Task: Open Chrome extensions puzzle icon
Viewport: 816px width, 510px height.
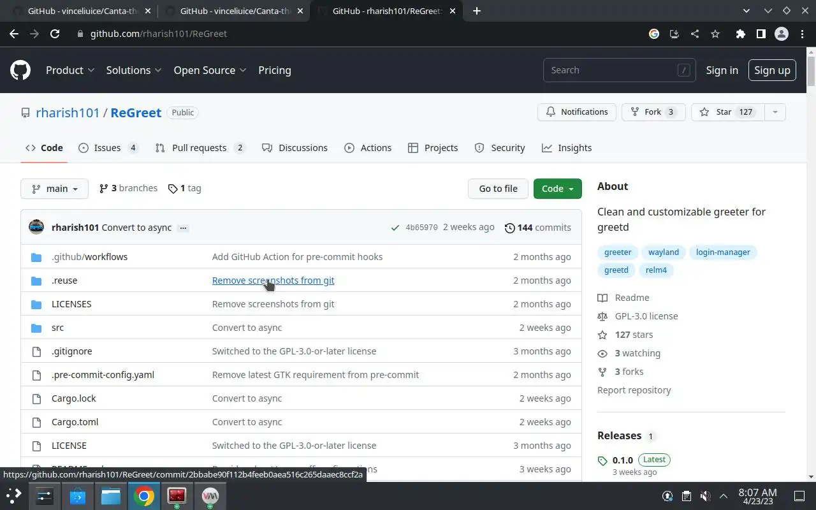Action: pyautogui.click(x=740, y=34)
